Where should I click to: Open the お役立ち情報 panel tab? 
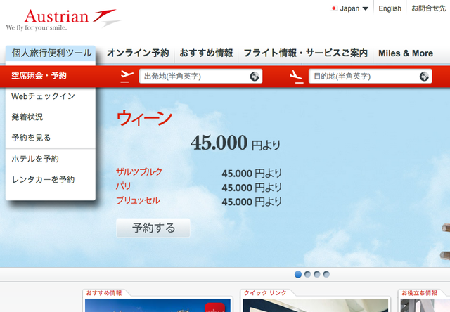click(x=419, y=293)
